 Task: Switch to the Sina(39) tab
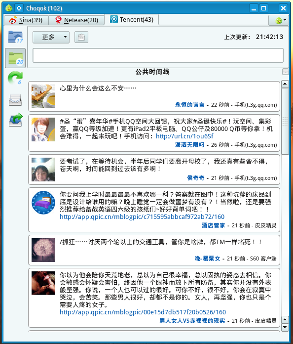pyautogui.click(x=26, y=20)
